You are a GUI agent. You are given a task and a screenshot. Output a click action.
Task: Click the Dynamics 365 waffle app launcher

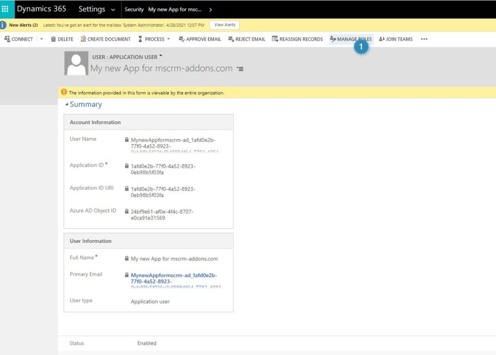[x=6, y=9]
